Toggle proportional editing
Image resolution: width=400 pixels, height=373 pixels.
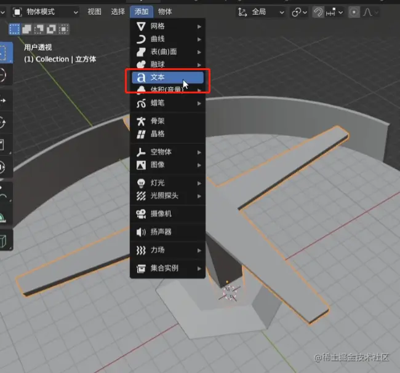pos(354,12)
